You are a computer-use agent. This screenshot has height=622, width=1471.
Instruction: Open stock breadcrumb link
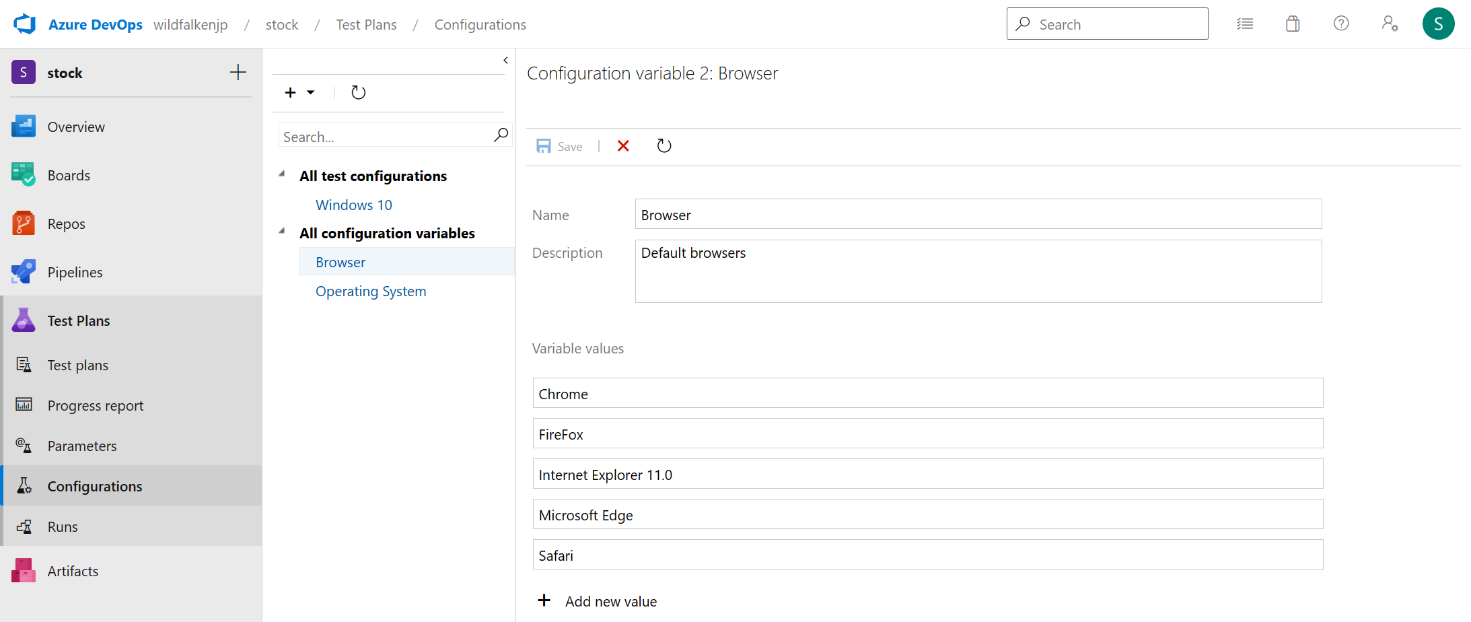tap(282, 25)
